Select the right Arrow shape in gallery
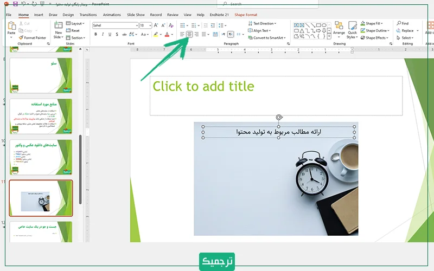 (318, 31)
